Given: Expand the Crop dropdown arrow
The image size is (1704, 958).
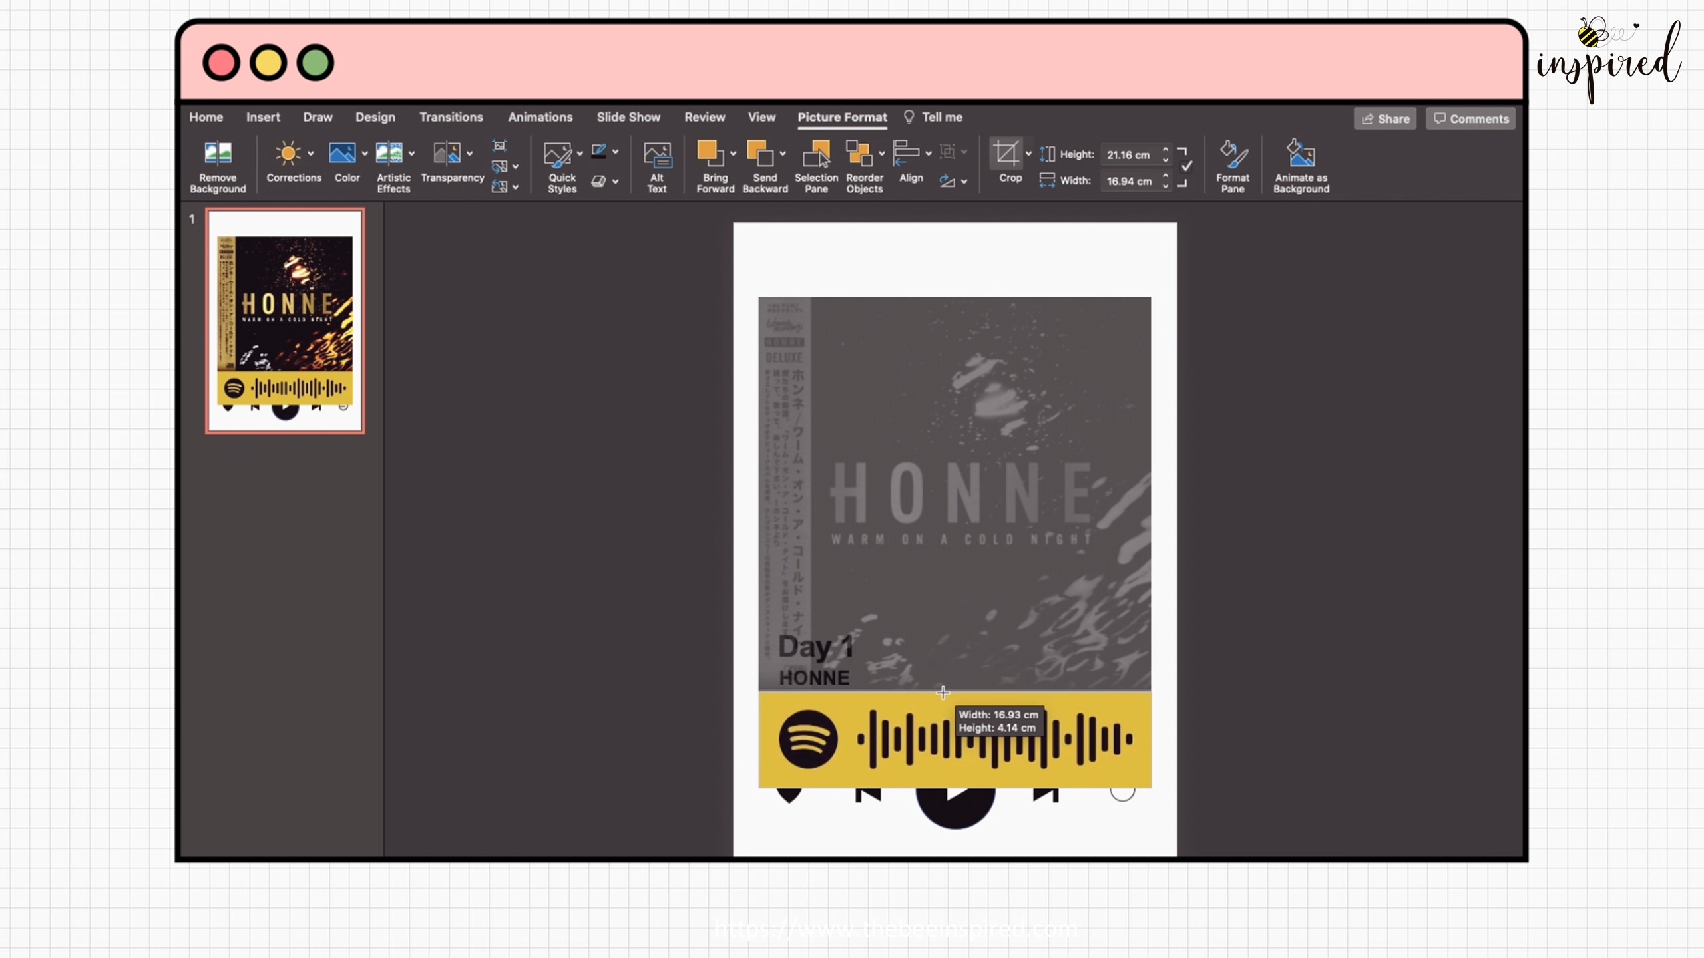Looking at the screenshot, I should pyautogui.click(x=1028, y=154).
